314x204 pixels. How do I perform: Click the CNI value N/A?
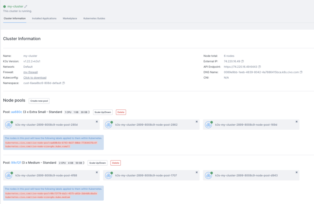[x=226, y=78]
